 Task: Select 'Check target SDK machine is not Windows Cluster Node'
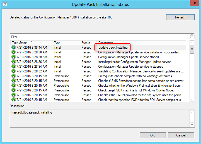(x=136, y=90)
